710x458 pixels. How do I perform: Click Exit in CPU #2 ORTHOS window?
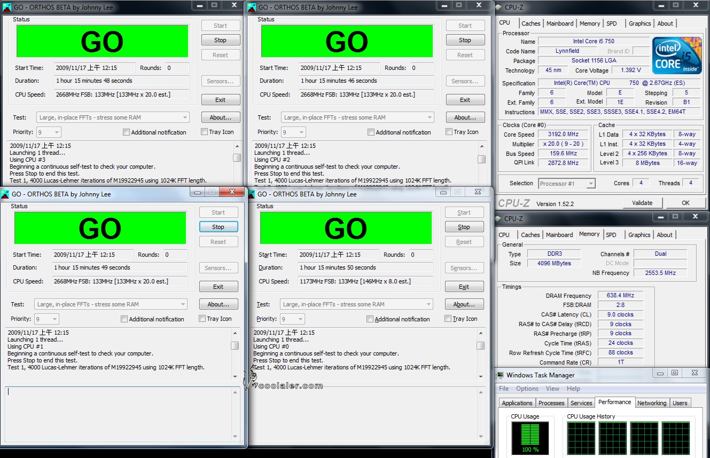465,100
